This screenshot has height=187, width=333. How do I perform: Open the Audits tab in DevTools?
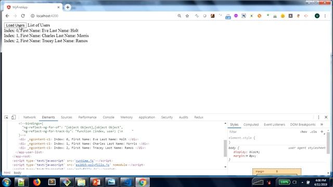(x=184, y=117)
